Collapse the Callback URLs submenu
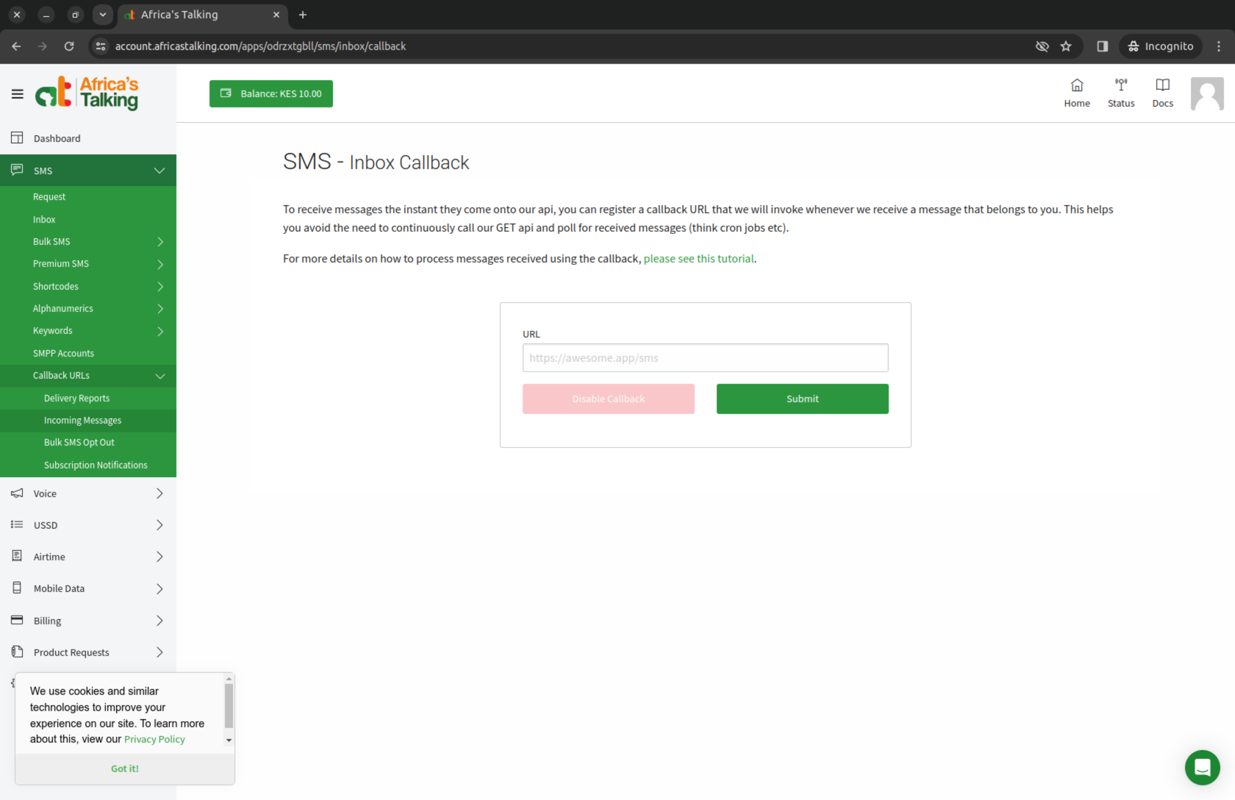This screenshot has height=800, width=1235. click(160, 376)
